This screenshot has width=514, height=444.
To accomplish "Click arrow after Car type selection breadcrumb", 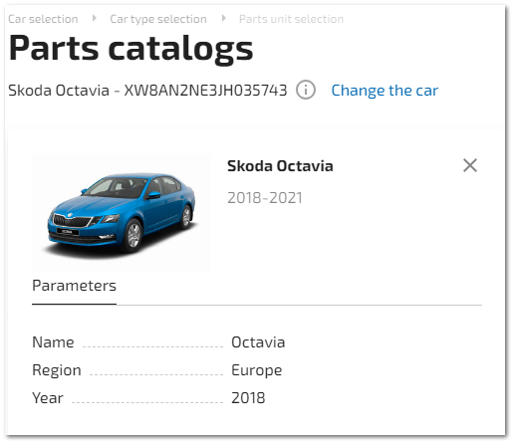I will pos(224,18).
